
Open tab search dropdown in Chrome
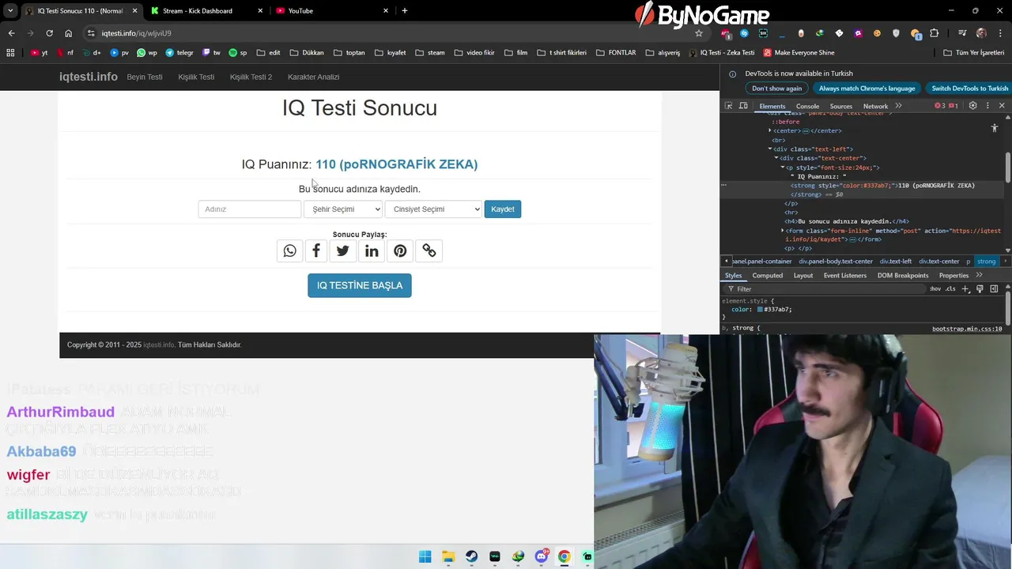pos(10,10)
